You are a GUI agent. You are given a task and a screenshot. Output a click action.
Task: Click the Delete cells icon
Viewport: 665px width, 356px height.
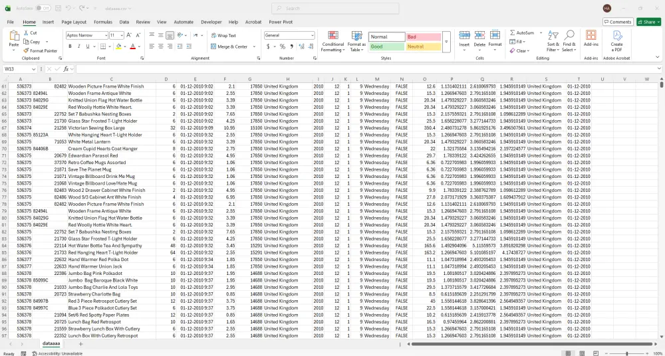(x=479, y=35)
